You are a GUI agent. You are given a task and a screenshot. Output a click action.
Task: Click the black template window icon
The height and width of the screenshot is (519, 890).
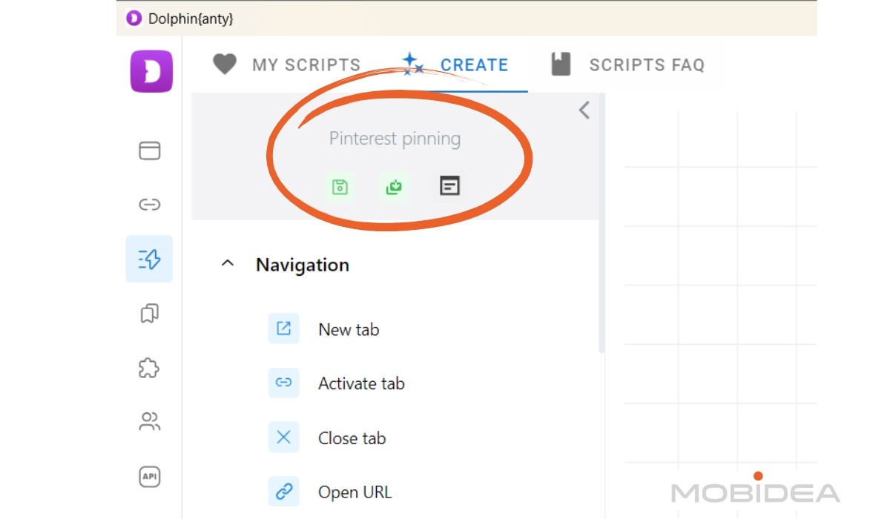click(x=449, y=186)
